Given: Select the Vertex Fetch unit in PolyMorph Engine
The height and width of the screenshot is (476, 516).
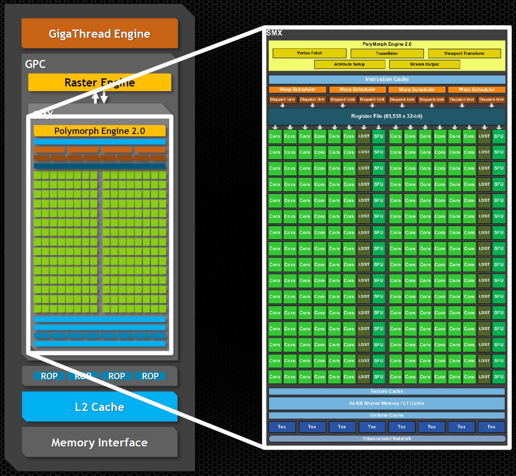Looking at the screenshot, I should [x=309, y=53].
